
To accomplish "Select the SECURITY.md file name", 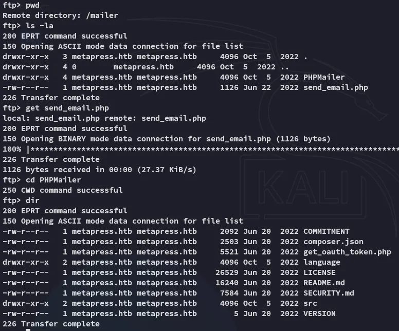I will click(x=329, y=293).
